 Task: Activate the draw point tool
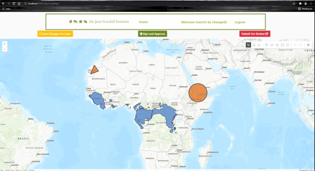[267, 45]
